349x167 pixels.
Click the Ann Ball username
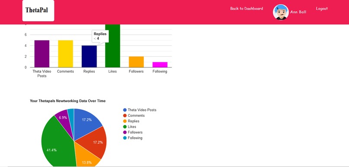tap(298, 12)
